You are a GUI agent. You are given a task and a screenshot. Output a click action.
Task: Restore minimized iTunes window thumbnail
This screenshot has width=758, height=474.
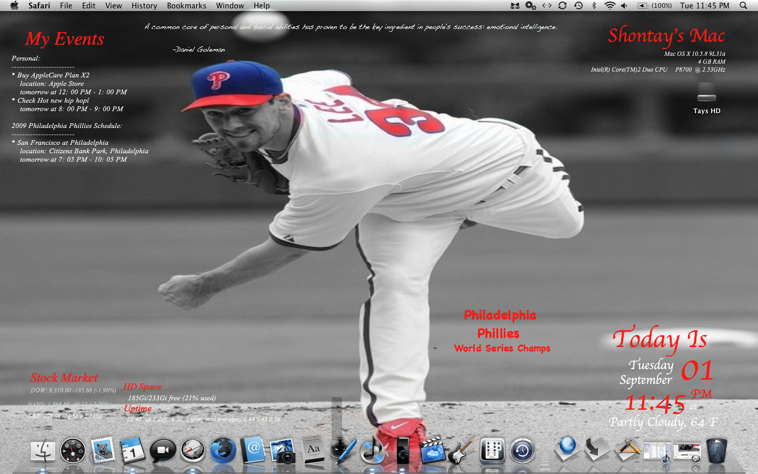(x=657, y=452)
